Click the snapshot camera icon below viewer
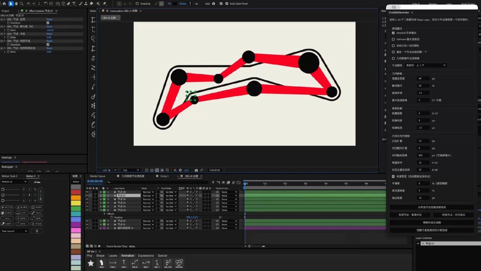Viewport: 481px width, 271px height. [196, 170]
